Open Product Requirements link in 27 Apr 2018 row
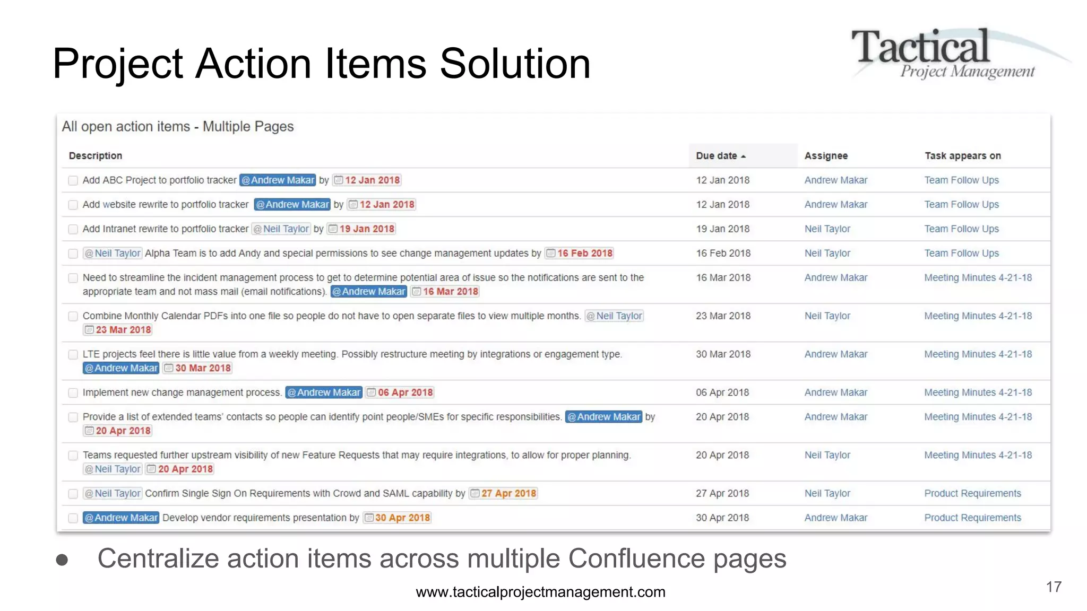This screenshot has height=611, width=1087. (972, 493)
